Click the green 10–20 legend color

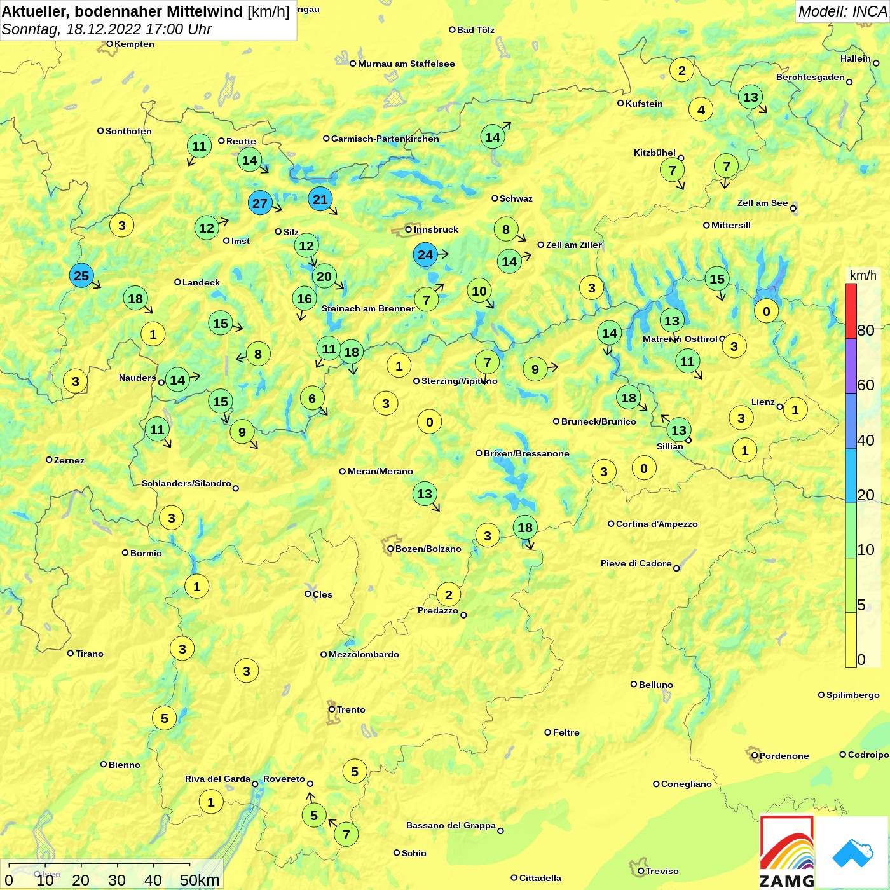851,531
